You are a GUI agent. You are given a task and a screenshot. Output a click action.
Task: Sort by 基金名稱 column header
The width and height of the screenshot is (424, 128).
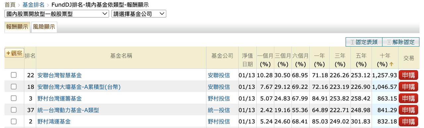121,56
